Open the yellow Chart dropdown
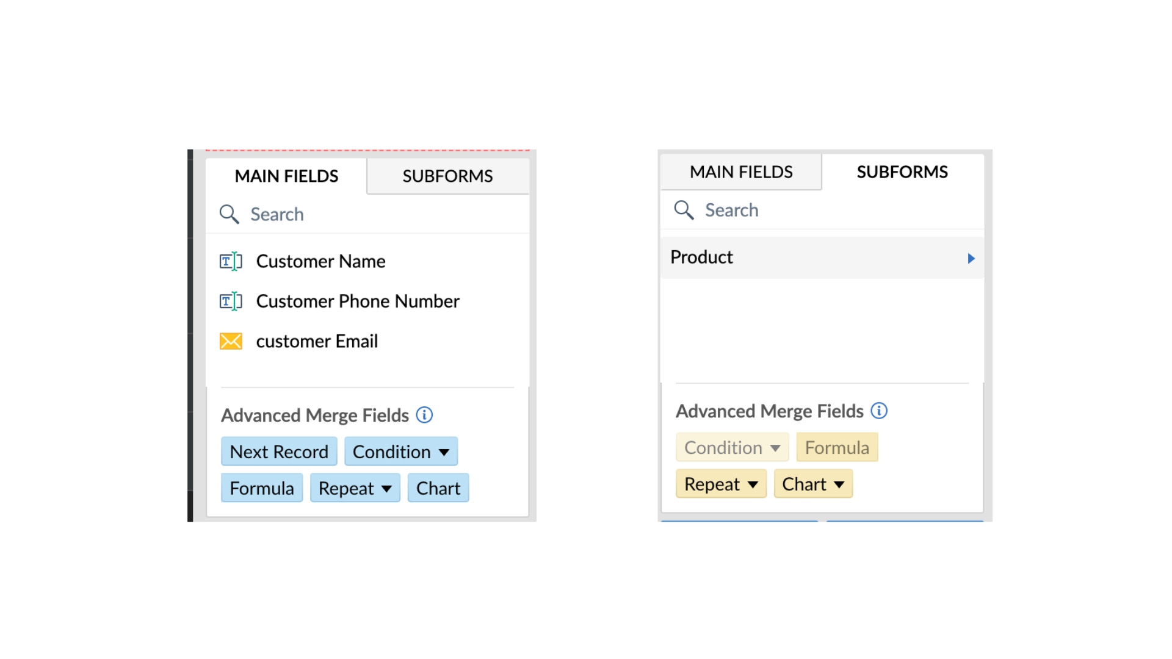Image resolution: width=1172 pixels, height=659 pixels. click(x=813, y=484)
